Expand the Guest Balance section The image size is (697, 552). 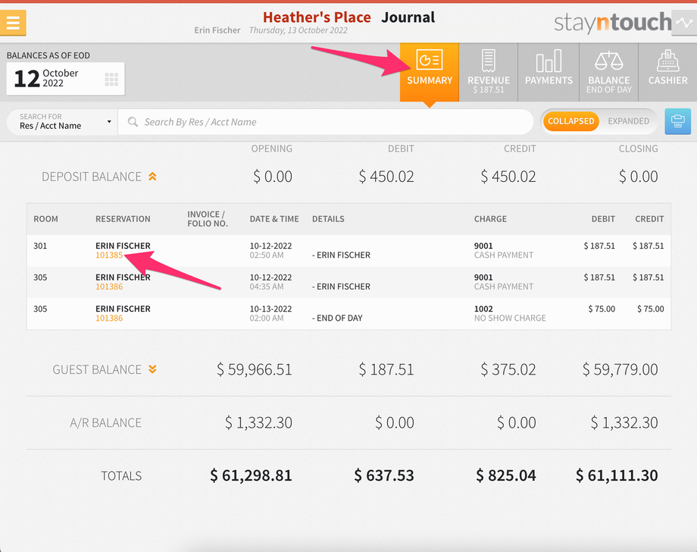point(152,369)
